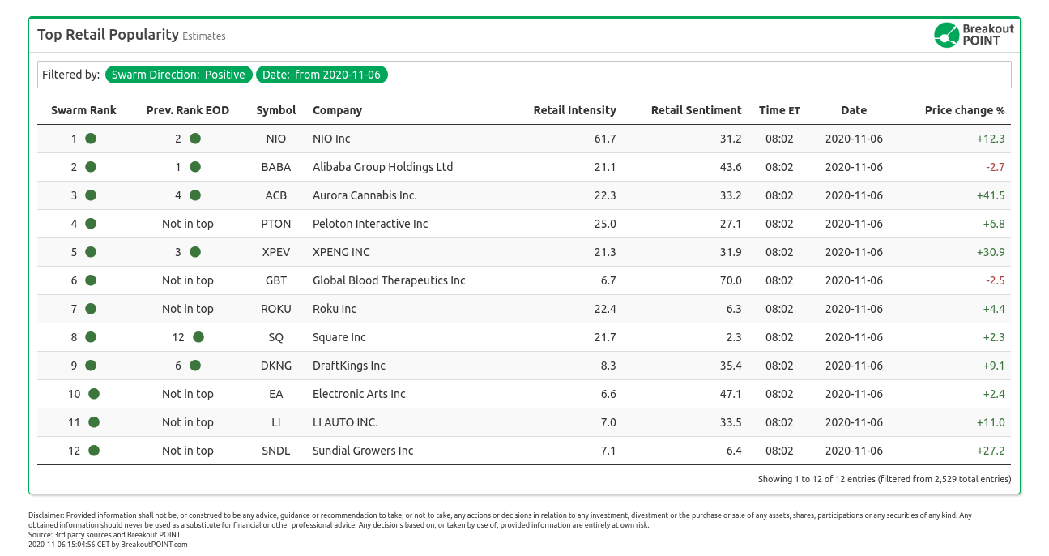Click the Global Blood Therapeutics Inc row
Image resolution: width=1049 pixels, height=556 pixels.
[389, 280]
